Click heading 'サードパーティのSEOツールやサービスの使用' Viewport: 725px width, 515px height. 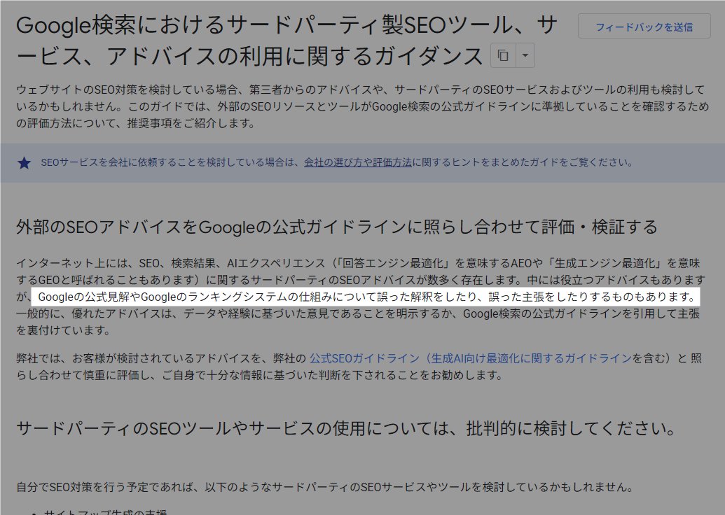click(x=346, y=429)
